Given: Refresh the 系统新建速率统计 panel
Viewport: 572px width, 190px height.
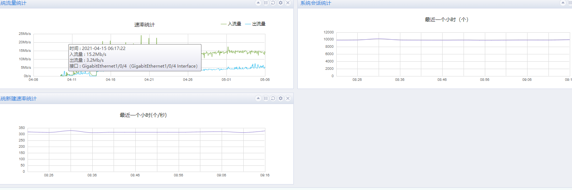Looking at the screenshot, I should (x=273, y=98).
